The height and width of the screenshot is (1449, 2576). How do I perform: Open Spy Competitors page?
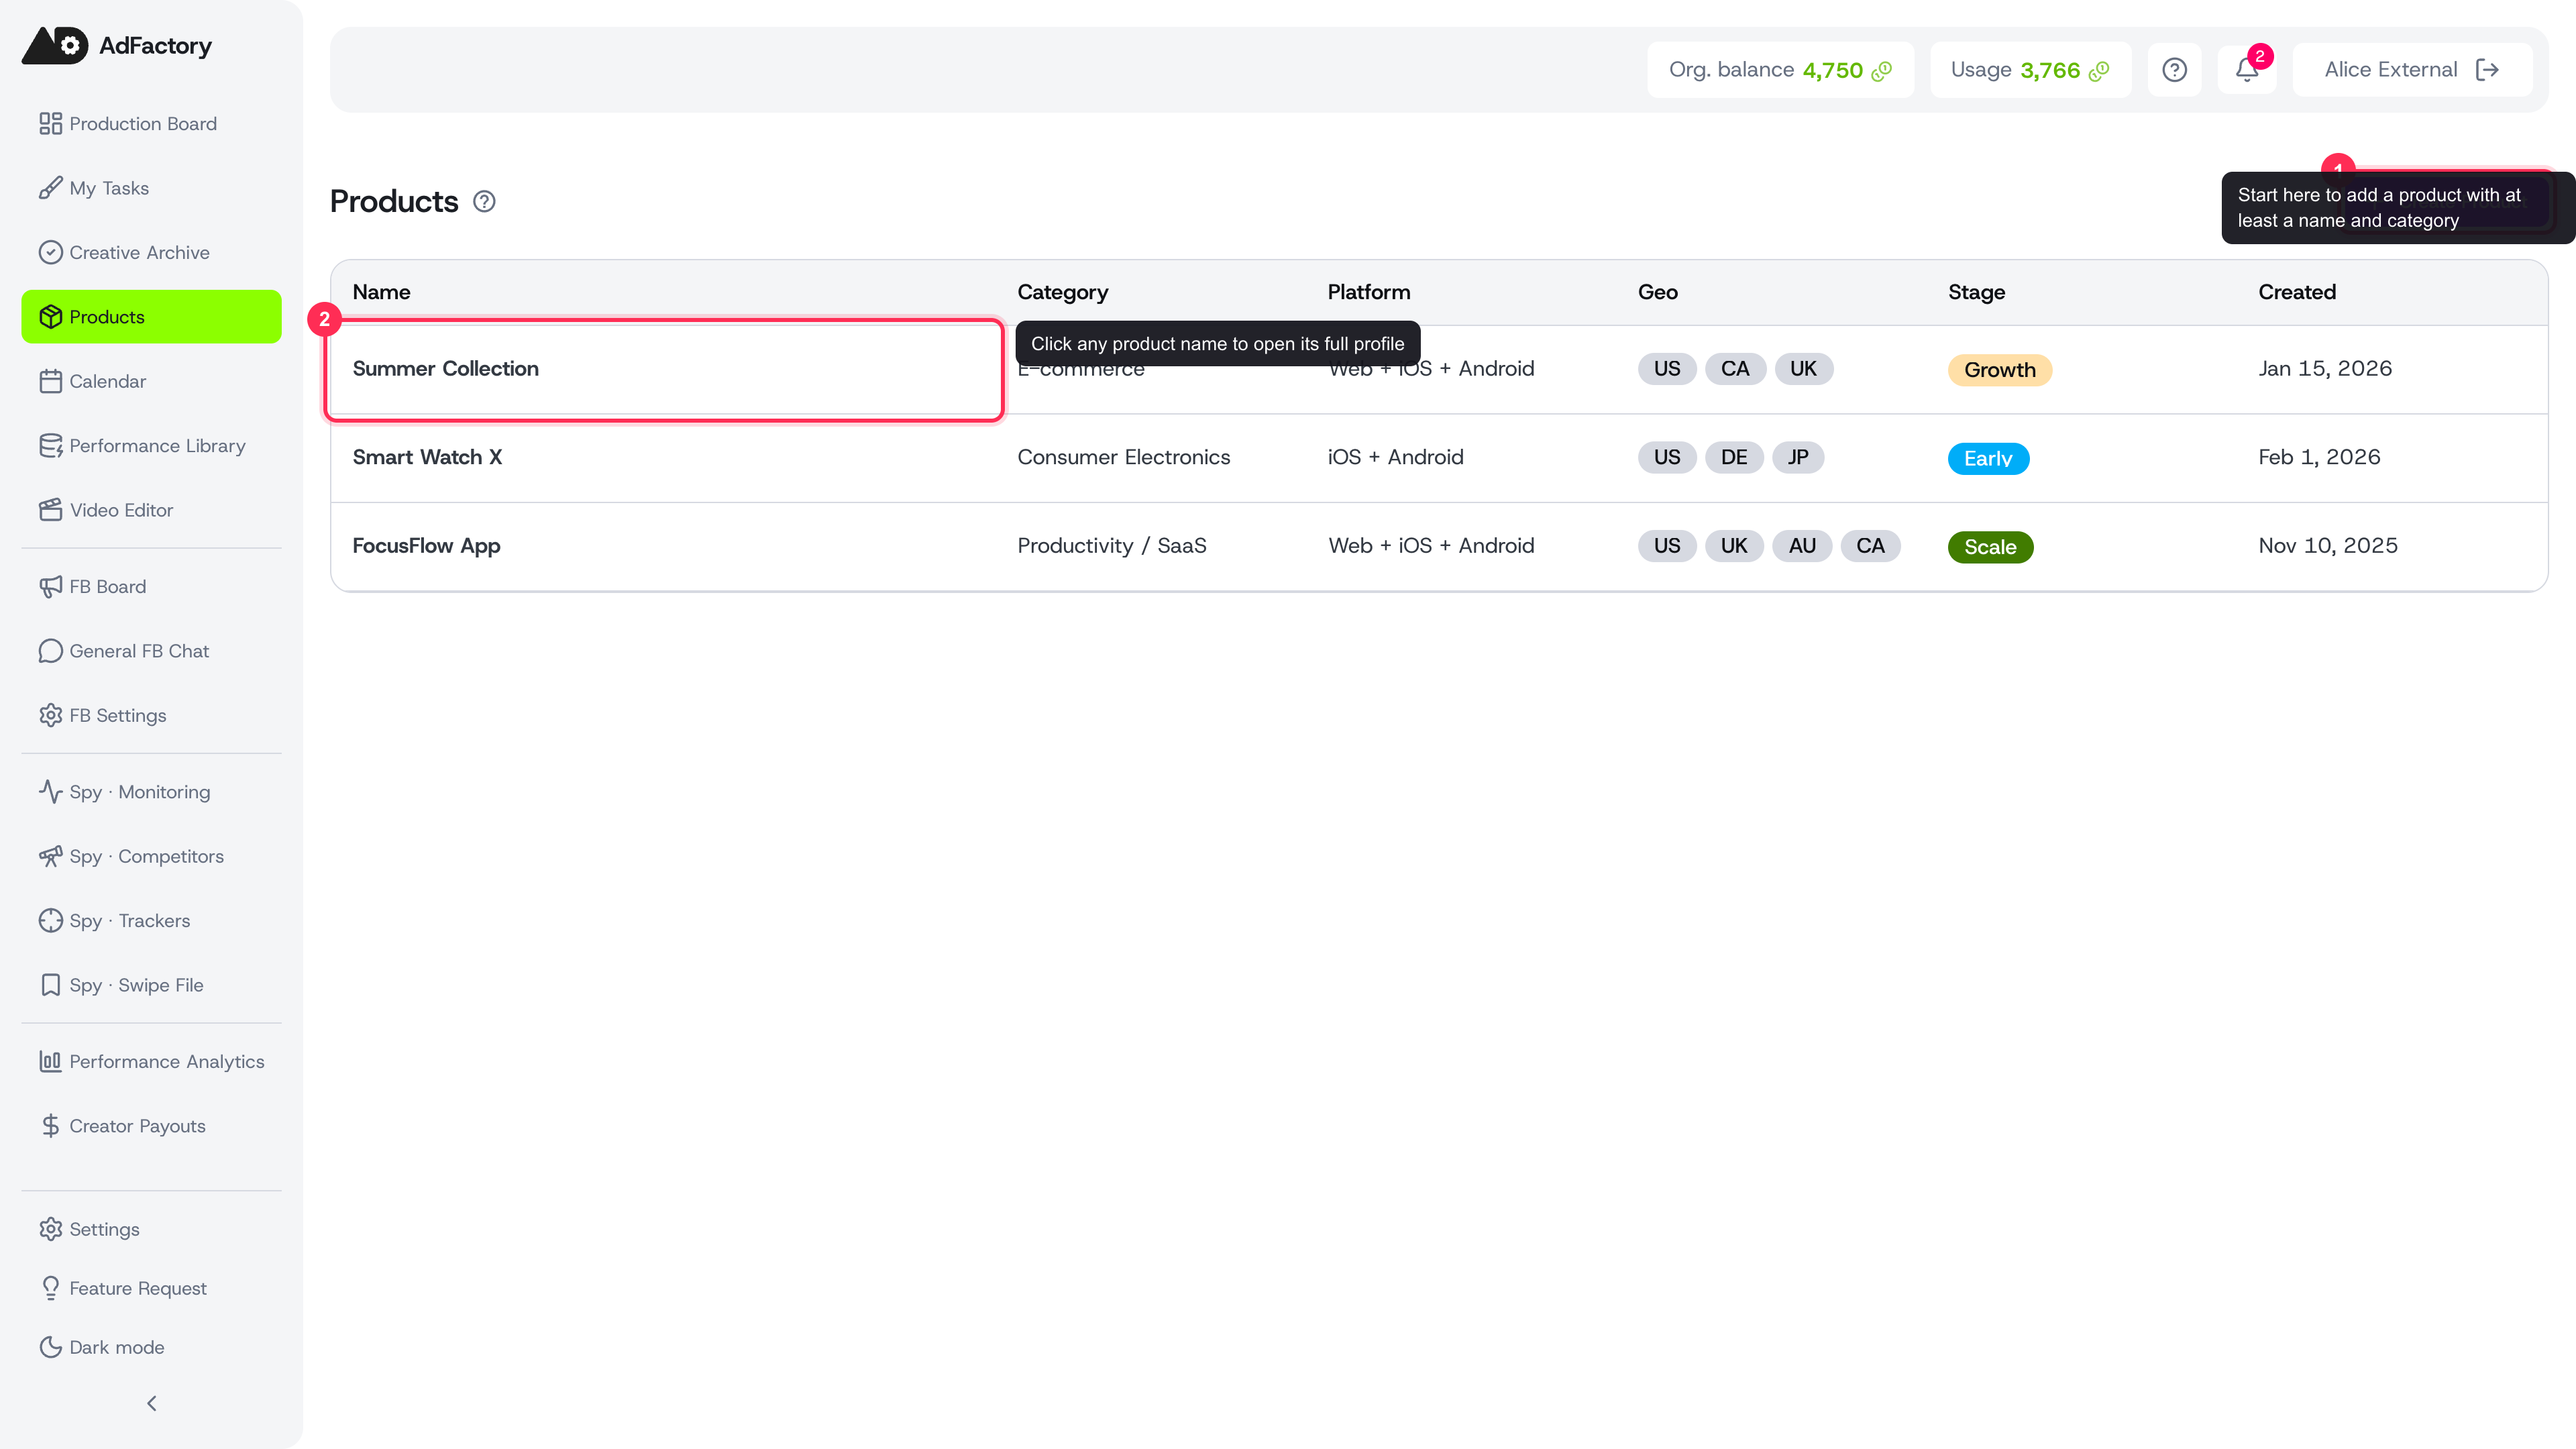(x=151, y=857)
